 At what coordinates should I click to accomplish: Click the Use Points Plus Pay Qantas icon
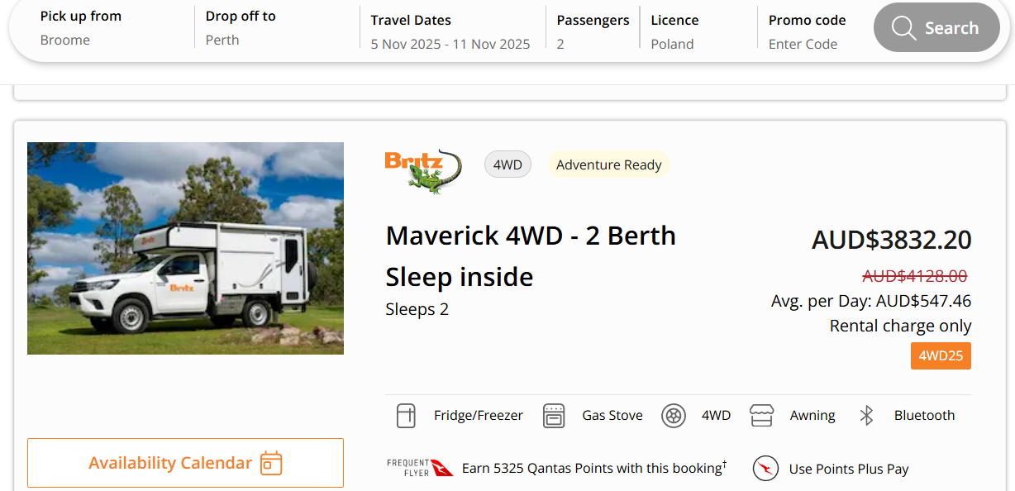coord(766,469)
